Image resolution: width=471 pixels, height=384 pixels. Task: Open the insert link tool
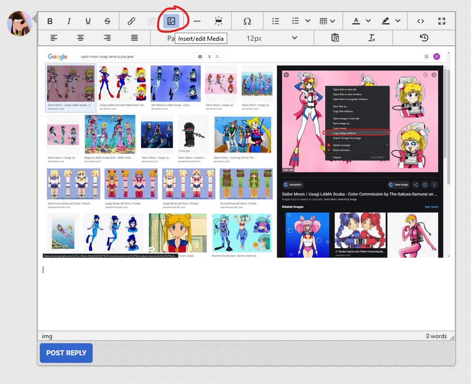tap(131, 21)
